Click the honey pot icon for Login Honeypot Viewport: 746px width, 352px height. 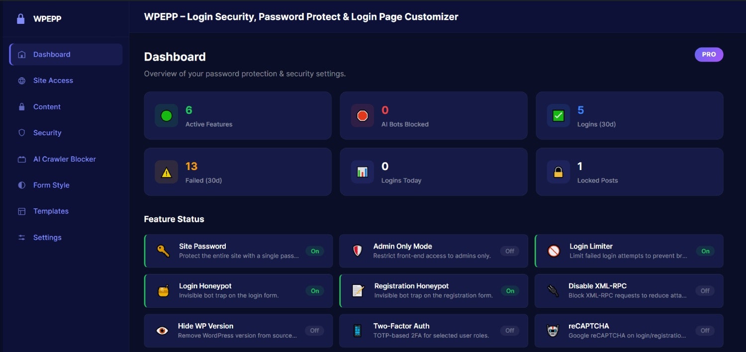163,291
